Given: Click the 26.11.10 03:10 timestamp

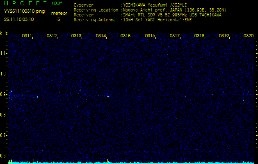Looking at the screenshot, I should point(19,19).
